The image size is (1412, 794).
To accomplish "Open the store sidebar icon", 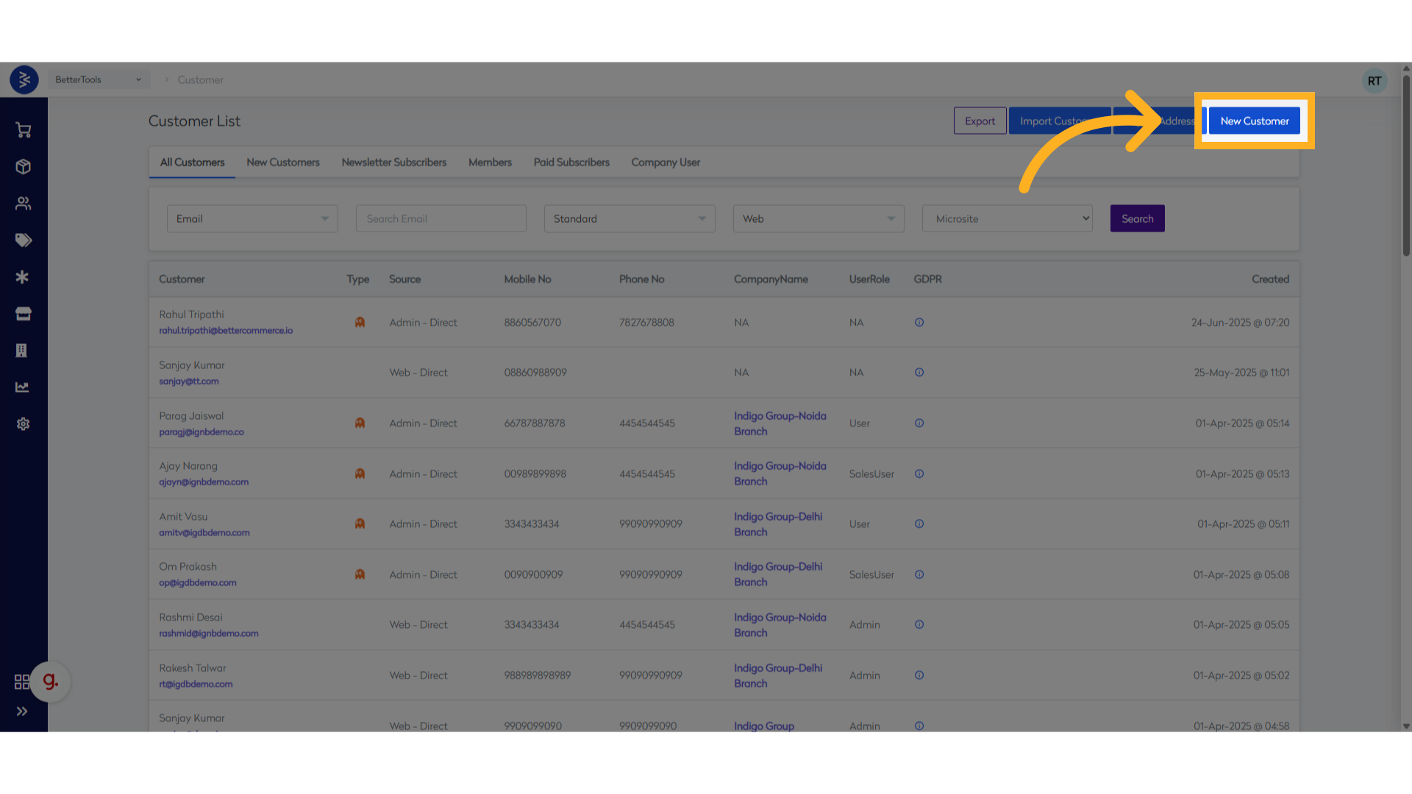I will [23, 314].
